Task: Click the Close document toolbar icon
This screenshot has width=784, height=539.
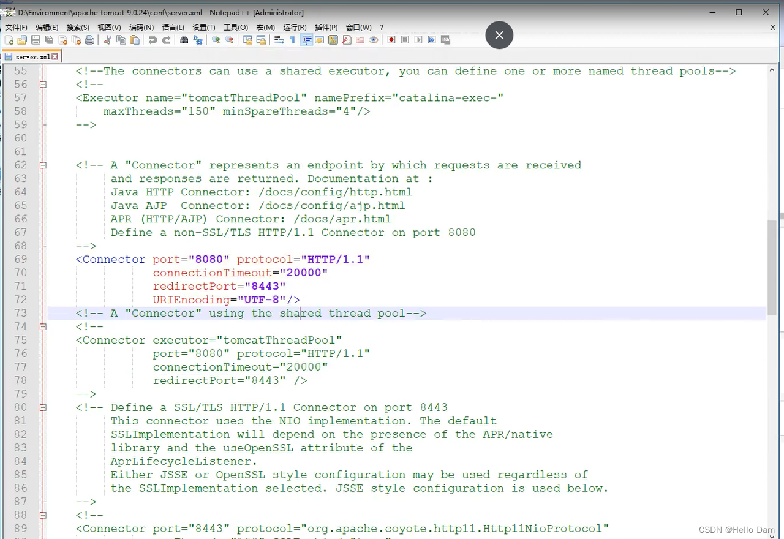Action: pyautogui.click(x=62, y=40)
